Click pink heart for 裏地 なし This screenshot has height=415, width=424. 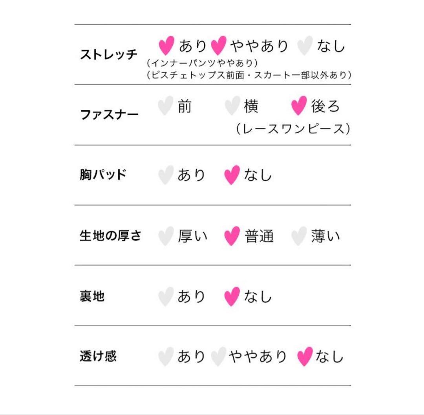232,297
